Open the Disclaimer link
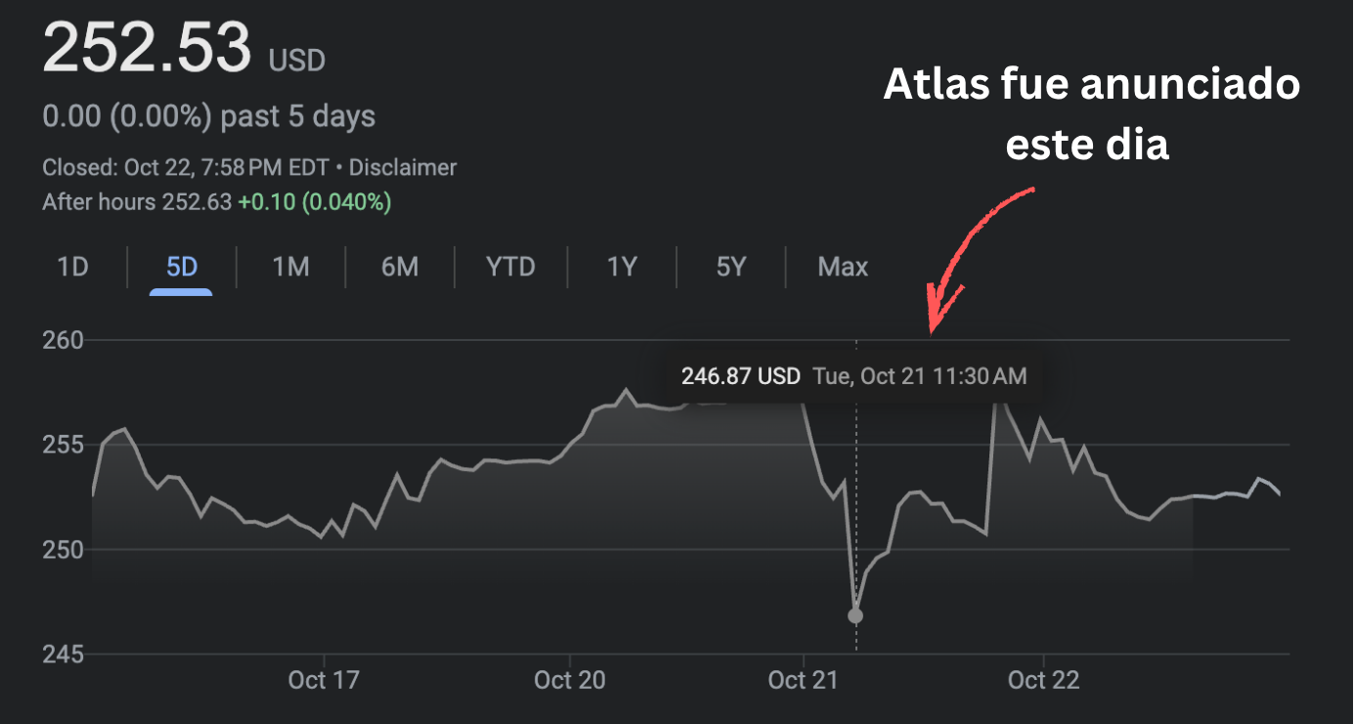Screen dimensions: 1354x724 point(403,168)
